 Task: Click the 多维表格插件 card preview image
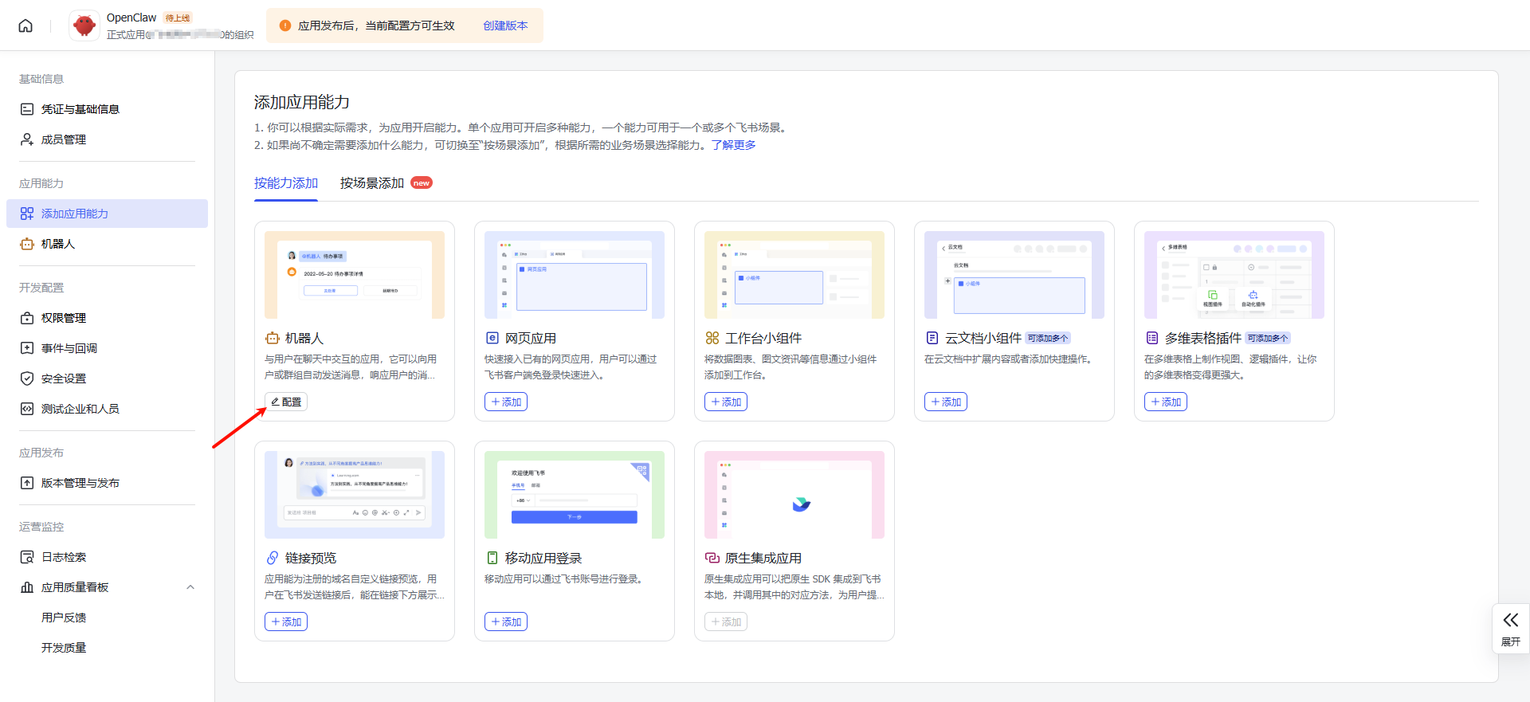tap(1234, 275)
